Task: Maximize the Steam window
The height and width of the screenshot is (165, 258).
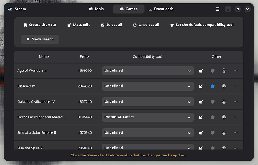Action: (x=238, y=9)
